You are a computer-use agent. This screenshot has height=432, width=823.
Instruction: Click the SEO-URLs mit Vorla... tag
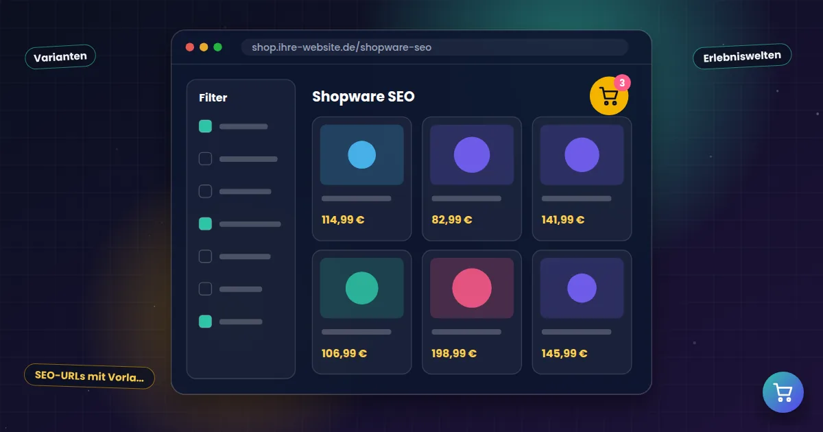tap(89, 376)
